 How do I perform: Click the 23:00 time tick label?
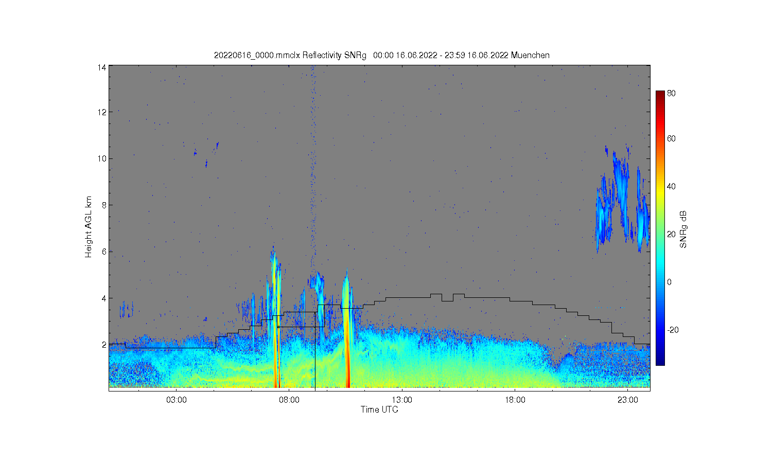(x=628, y=400)
